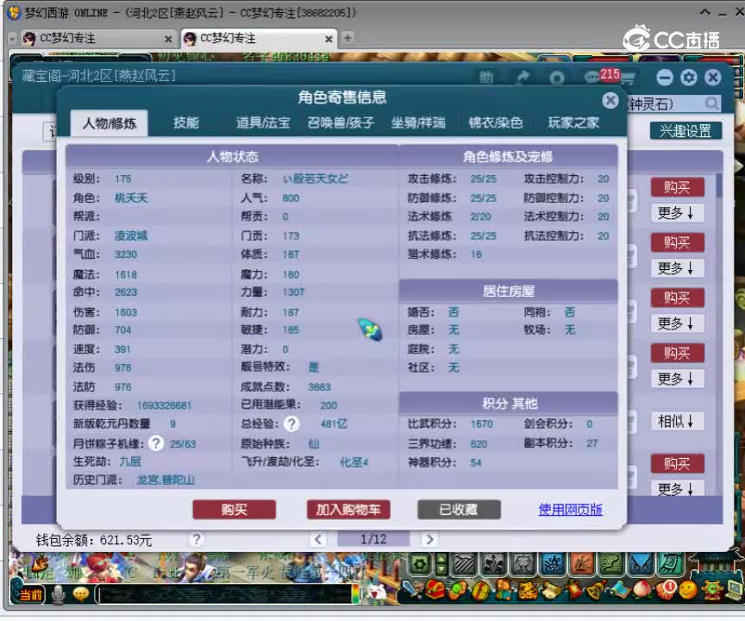Screen dimensions: 745x621
Task: Open the 道具/法宝 tab
Action: coord(263,123)
